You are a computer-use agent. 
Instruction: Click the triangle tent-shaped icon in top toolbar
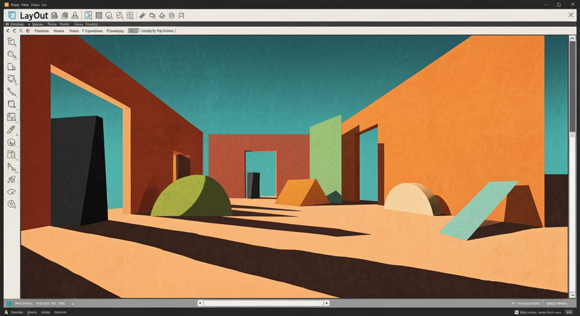[75, 15]
